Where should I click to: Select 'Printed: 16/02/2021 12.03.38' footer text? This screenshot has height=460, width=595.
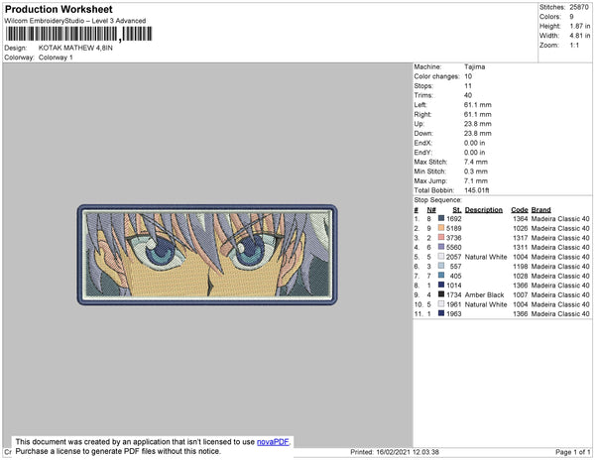(x=395, y=452)
